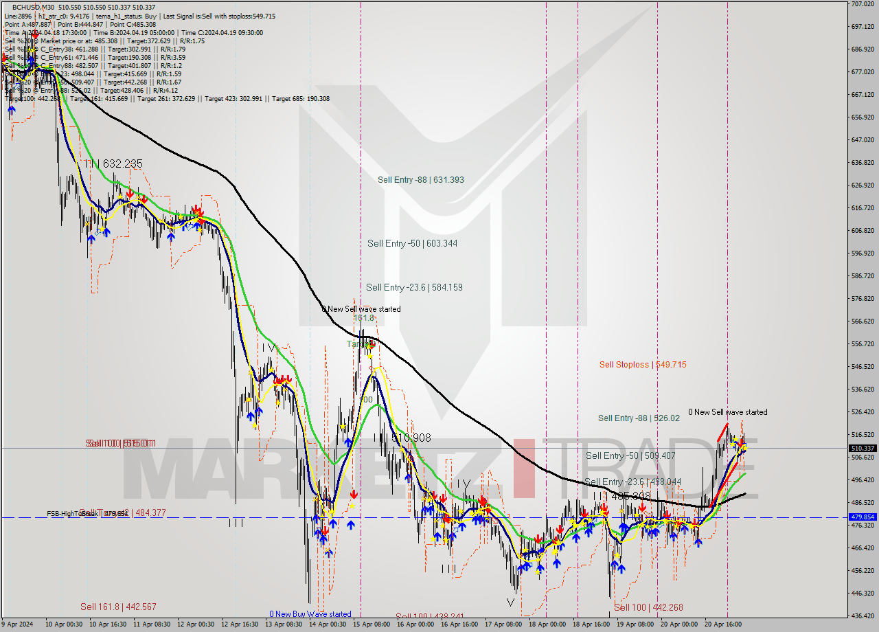Click the 'Sell Entry -23.6 | 584.159' label
879x632 pixels.
coord(414,287)
